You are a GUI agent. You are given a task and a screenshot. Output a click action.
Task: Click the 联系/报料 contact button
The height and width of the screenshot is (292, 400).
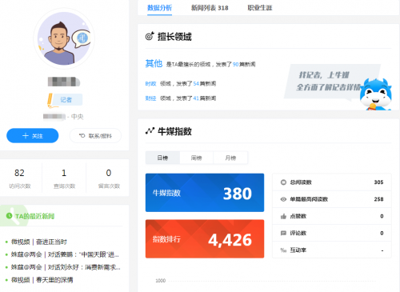pyautogui.click(x=95, y=136)
